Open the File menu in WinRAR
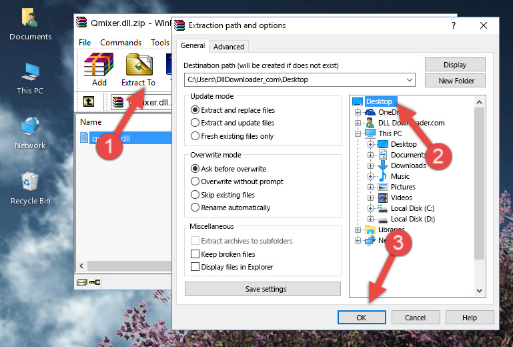The width and height of the screenshot is (513, 347). coord(85,43)
